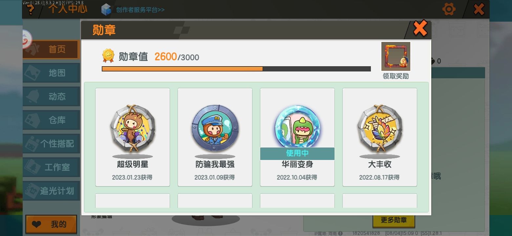Open the 追光计划 tab

(x=51, y=191)
